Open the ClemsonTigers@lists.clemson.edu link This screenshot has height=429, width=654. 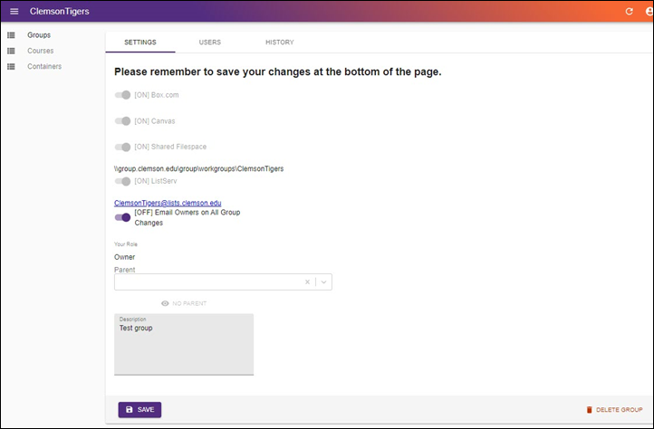[168, 203]
